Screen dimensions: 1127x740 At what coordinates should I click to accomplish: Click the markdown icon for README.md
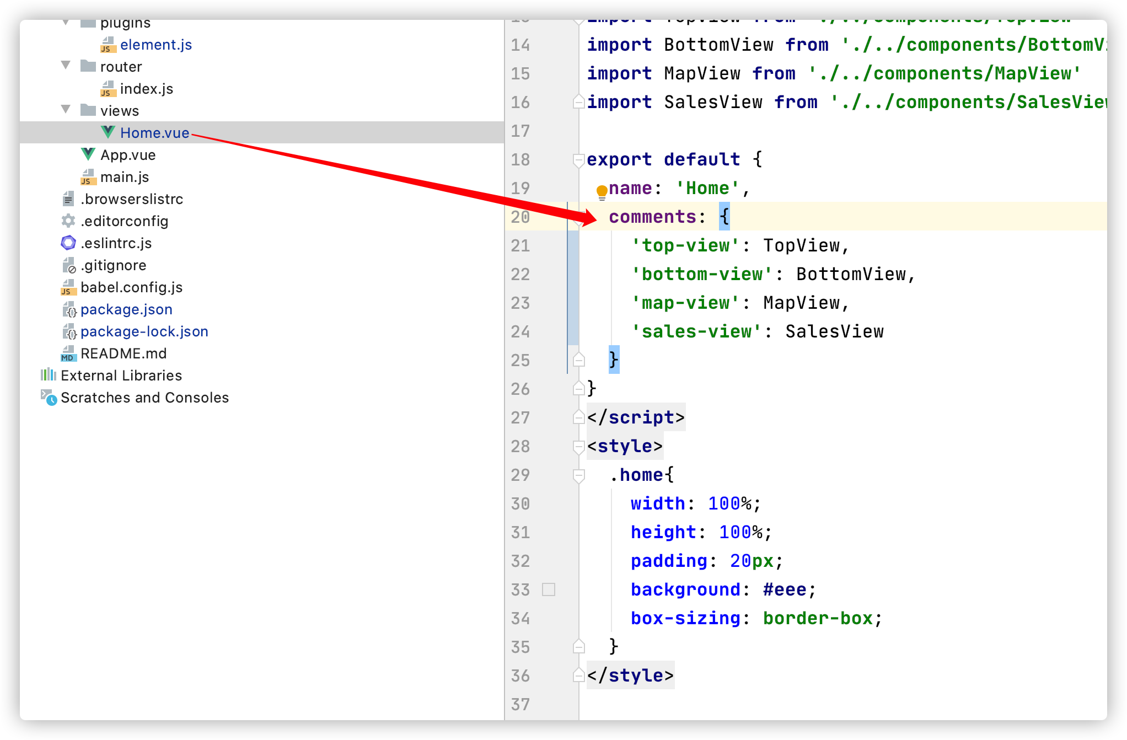point(68,353)
